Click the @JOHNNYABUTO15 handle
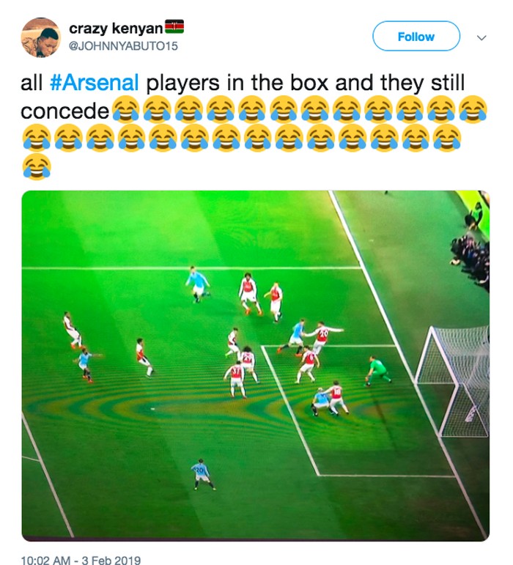513x565 pixels. 123,45
